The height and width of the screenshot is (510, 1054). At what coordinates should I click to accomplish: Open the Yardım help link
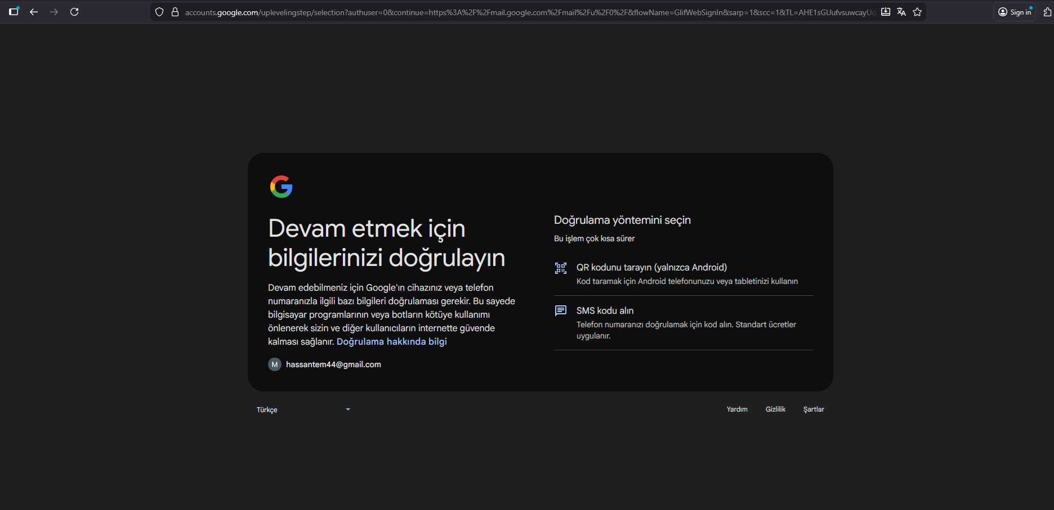(x=737, y=409)
